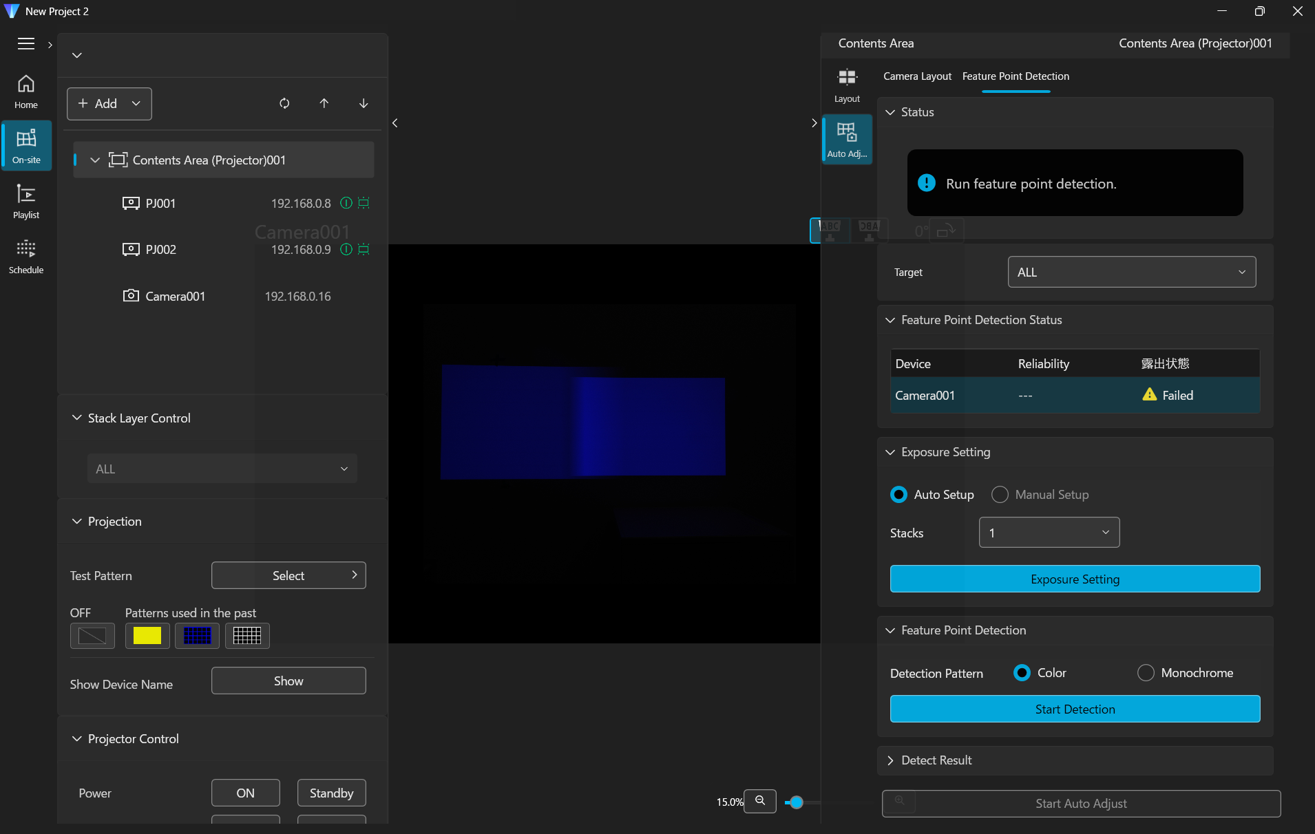This screenshot has height=834, width=1315.
Task: Move selected item down with arrow icon
Action: tap(364, 103)
